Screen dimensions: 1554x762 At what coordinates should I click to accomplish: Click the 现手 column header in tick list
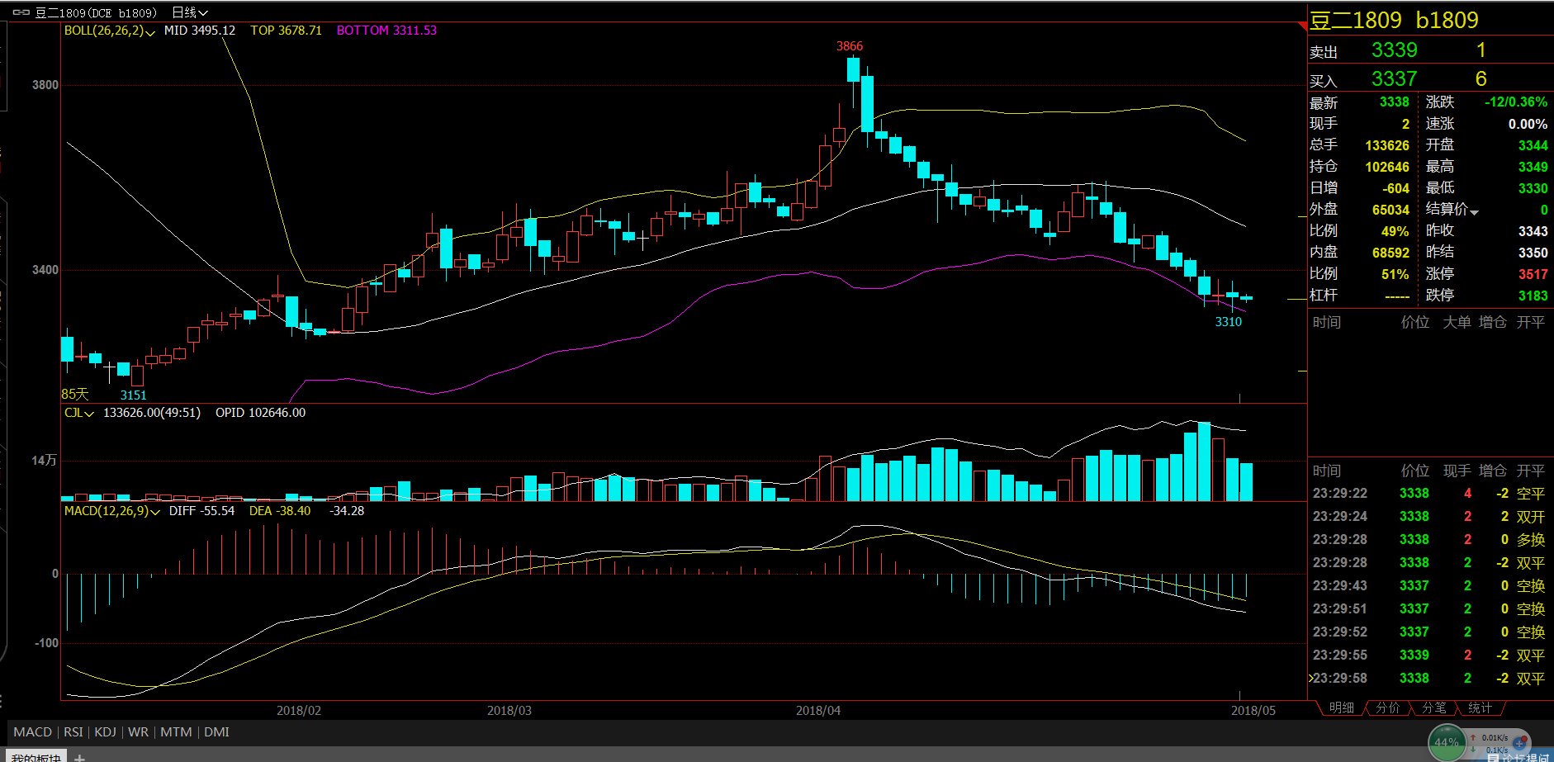[1457, 471]
